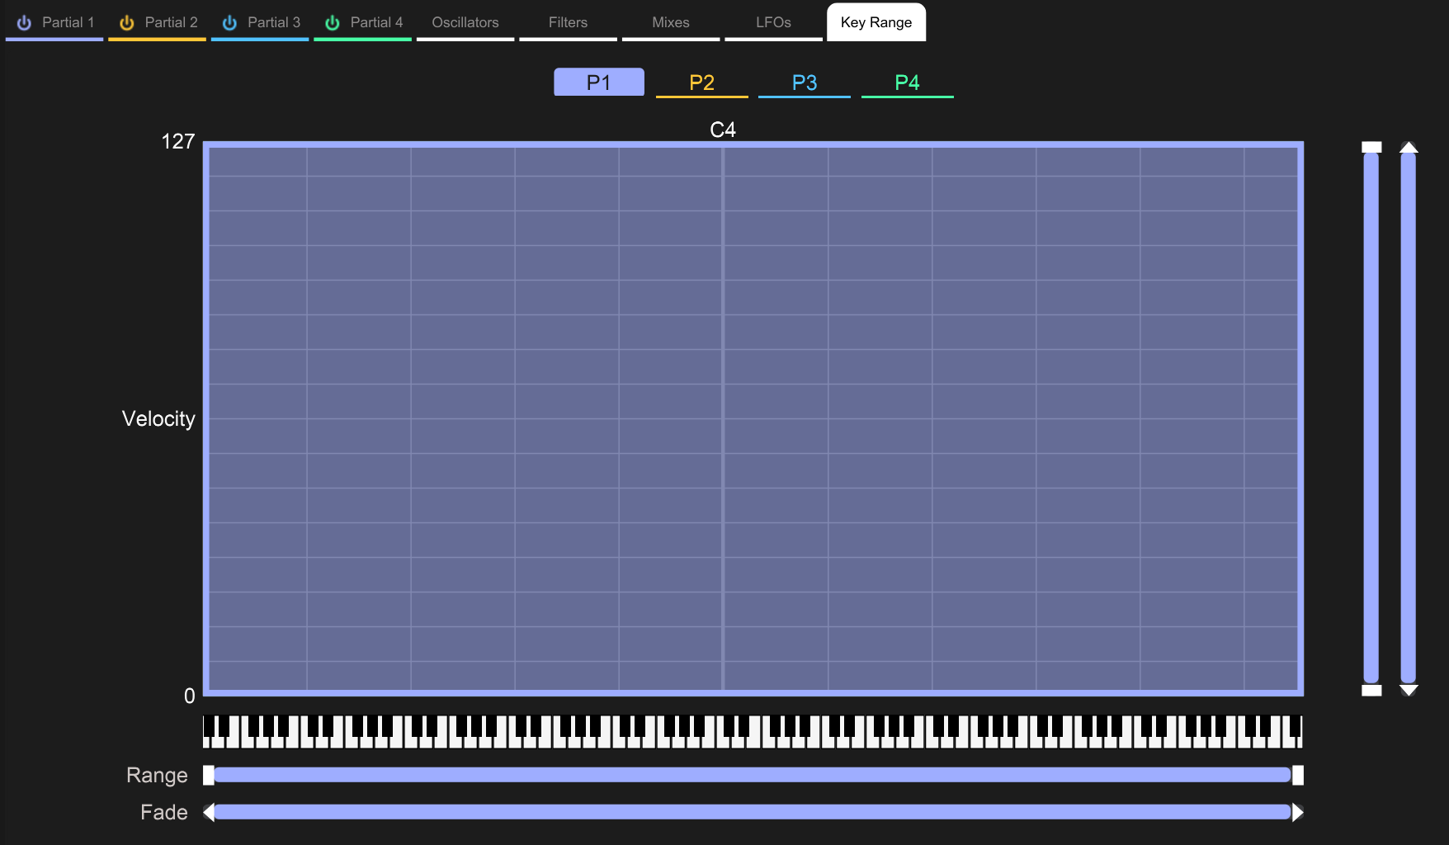This screenshot has width=1449, height=845.
Task: Click the velocity range lower square handle
Action: pos(1371,690)
